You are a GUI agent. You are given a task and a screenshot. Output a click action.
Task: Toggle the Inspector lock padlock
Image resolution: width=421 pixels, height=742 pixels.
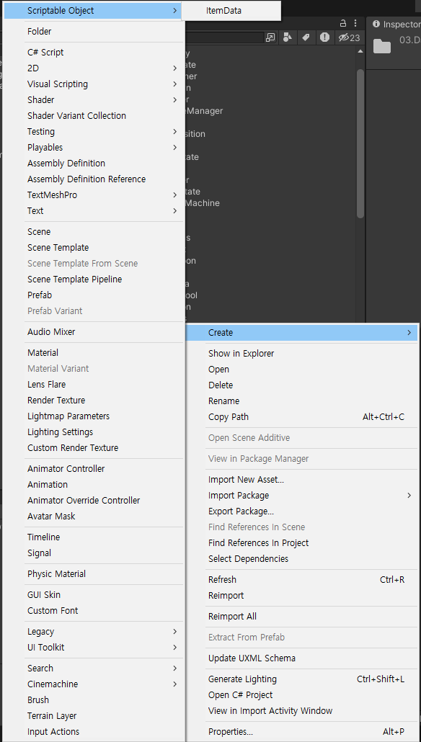343,22
